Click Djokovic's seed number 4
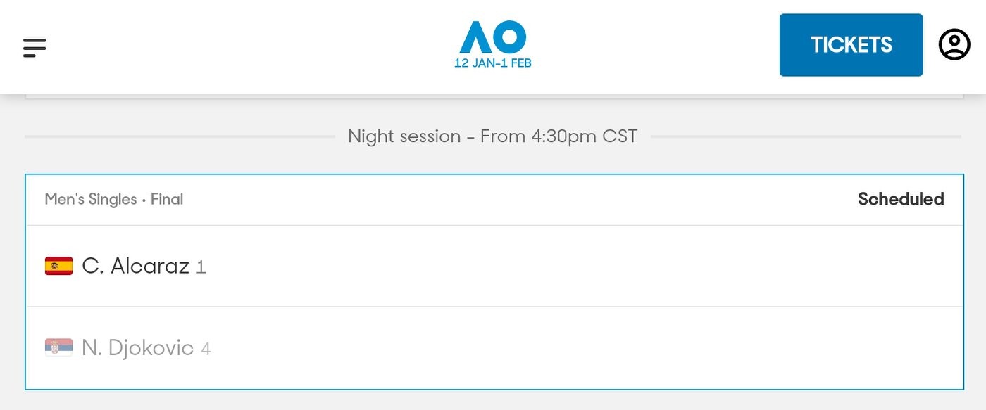 206,349
